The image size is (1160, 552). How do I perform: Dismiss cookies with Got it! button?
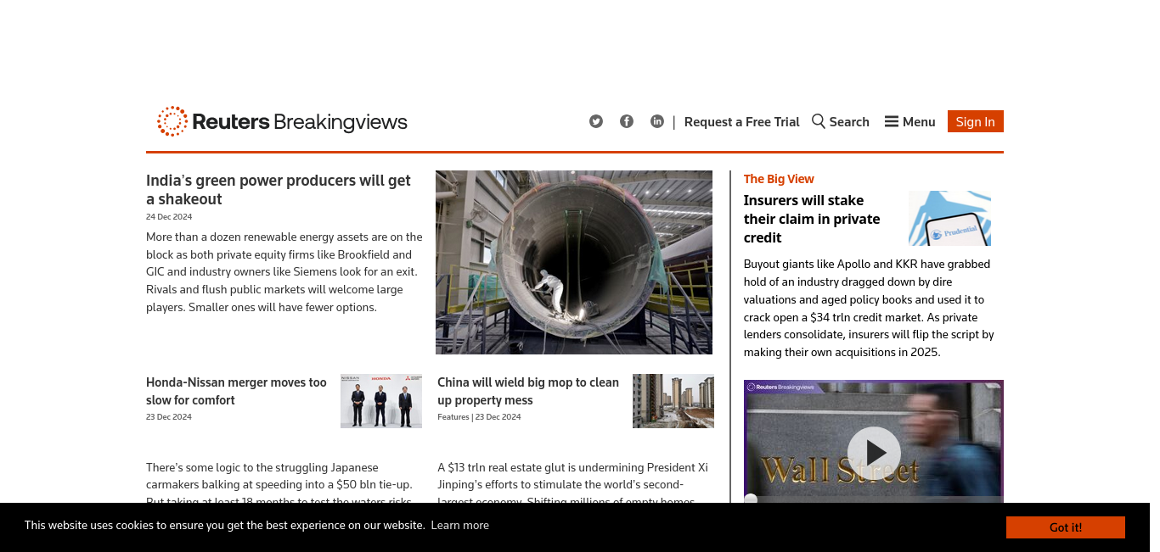1066,527
